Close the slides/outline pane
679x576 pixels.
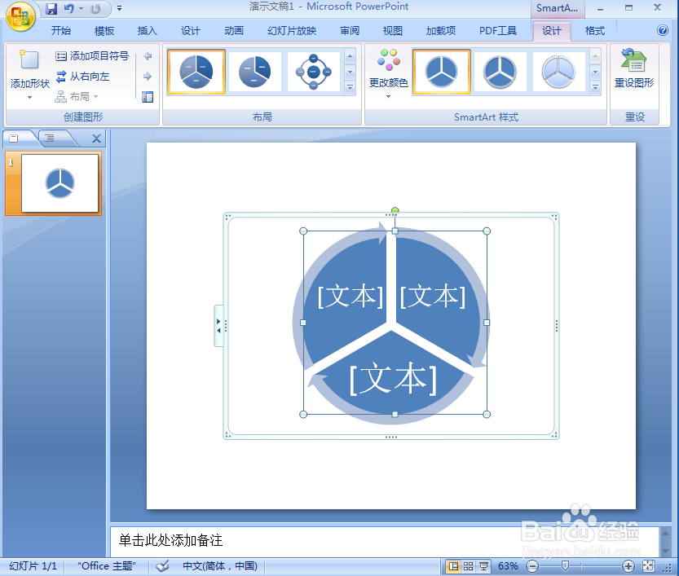click(96, 139)
